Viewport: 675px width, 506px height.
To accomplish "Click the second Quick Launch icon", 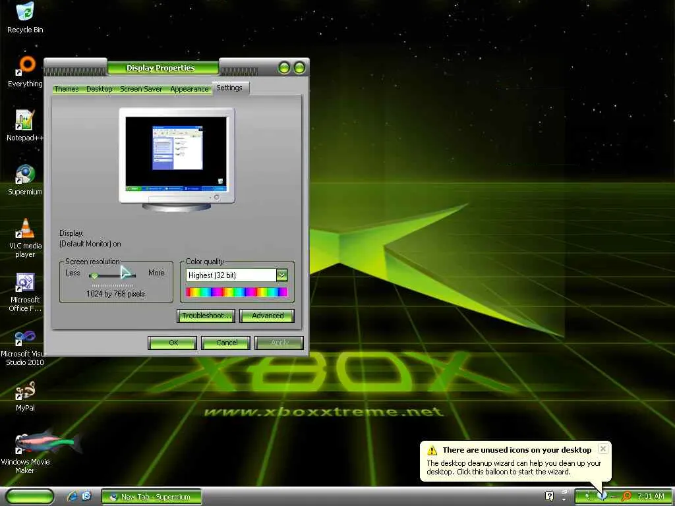I will pos(86,496).
